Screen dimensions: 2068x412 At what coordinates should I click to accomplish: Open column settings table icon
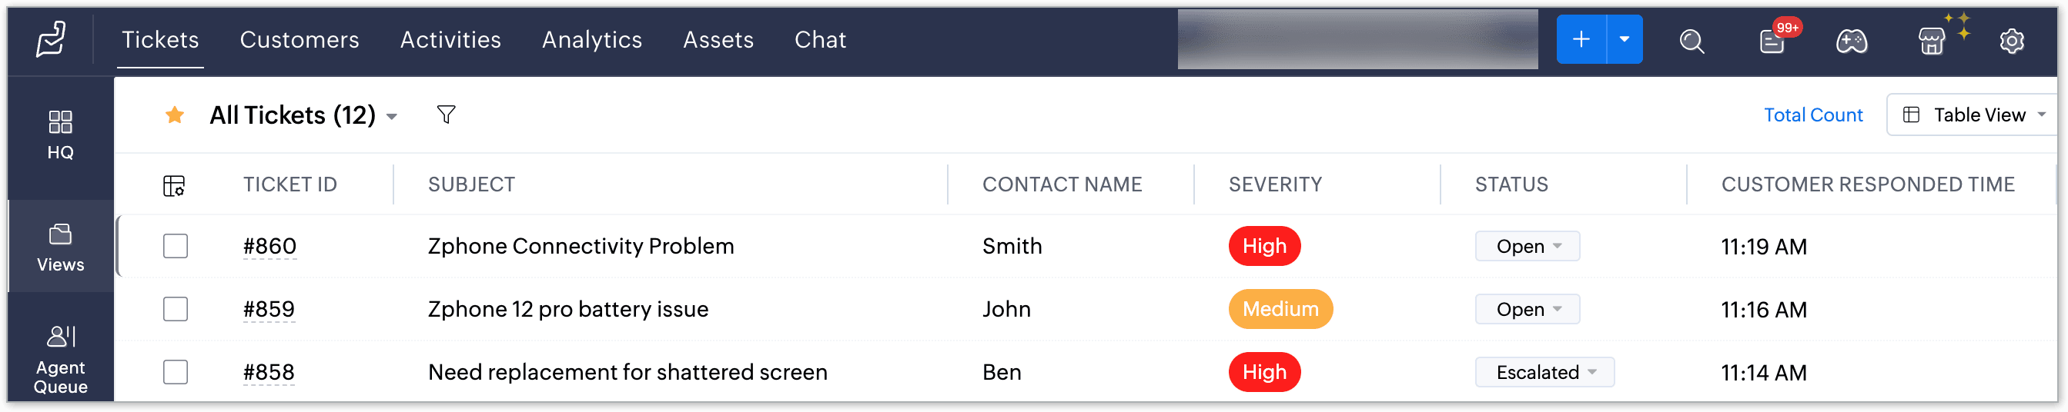(174, 185)
